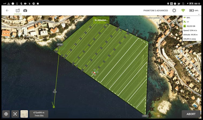The image size is (203, 120).
Task: Switch to the map view tab
Action: click(x=18, y=10)
